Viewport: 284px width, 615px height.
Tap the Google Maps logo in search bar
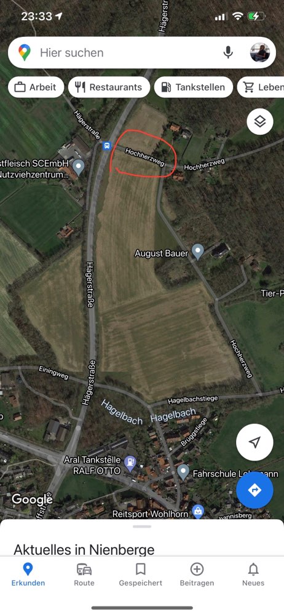25,52
